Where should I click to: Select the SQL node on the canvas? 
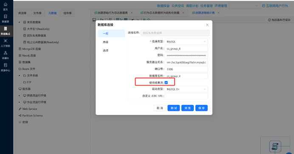pos(275,146)
